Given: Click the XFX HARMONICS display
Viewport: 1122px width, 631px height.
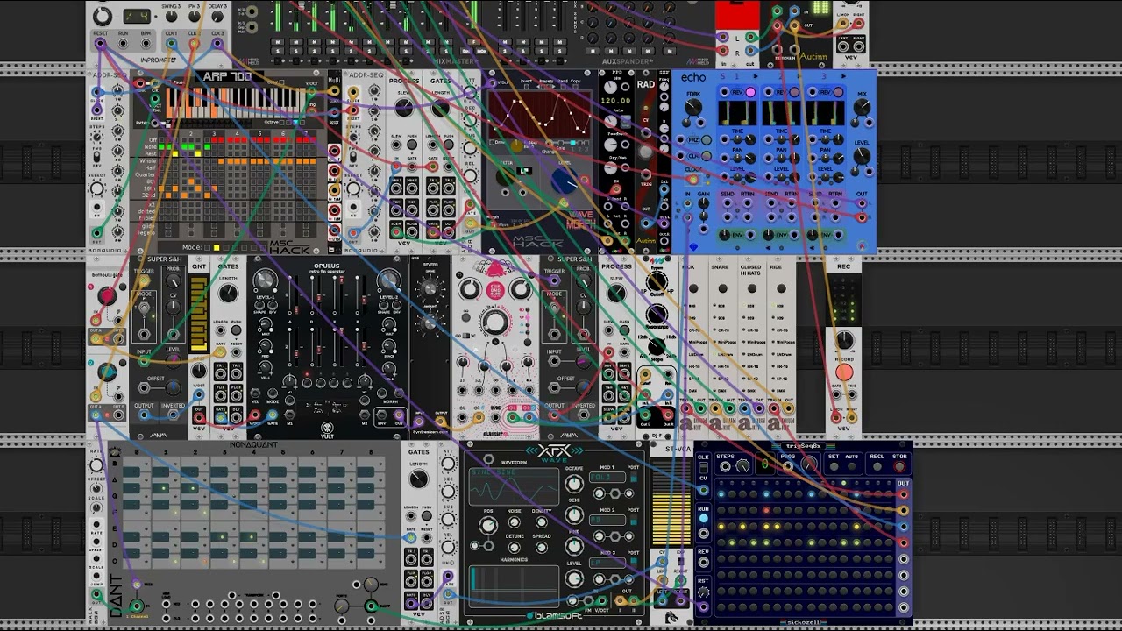Looking at the screenshot, I should (x=514, y=587).
